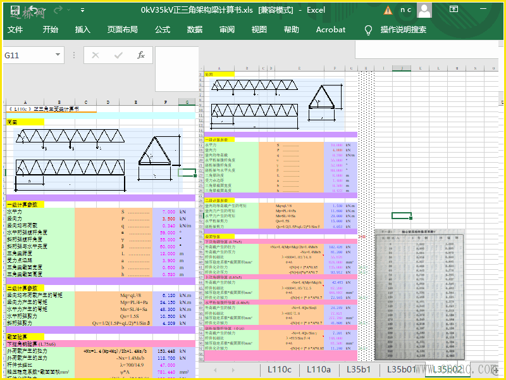Open the 审阅 ribbon tab
Viewport: 506px width, 380px height.
227,30
